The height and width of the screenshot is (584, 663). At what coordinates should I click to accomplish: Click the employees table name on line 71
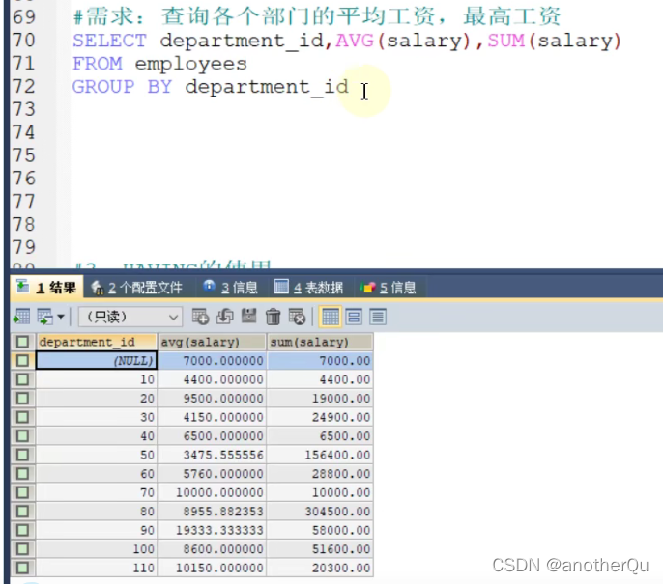[190, 64]
